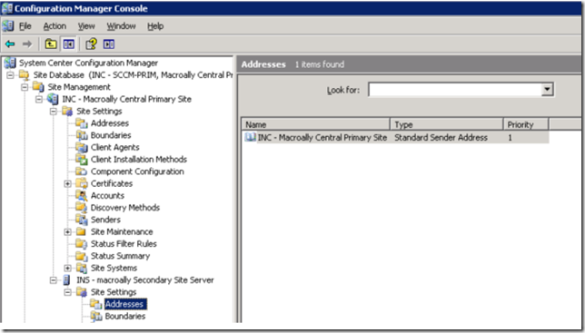Open the View menu
Image resolution: width=585 pixels, height=333 pixels.
[x=86, y=26]
